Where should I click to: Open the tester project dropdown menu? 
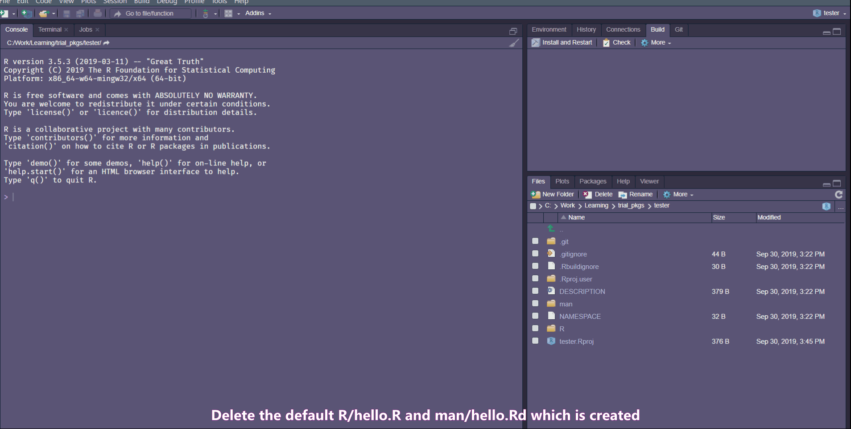[829, 13]
